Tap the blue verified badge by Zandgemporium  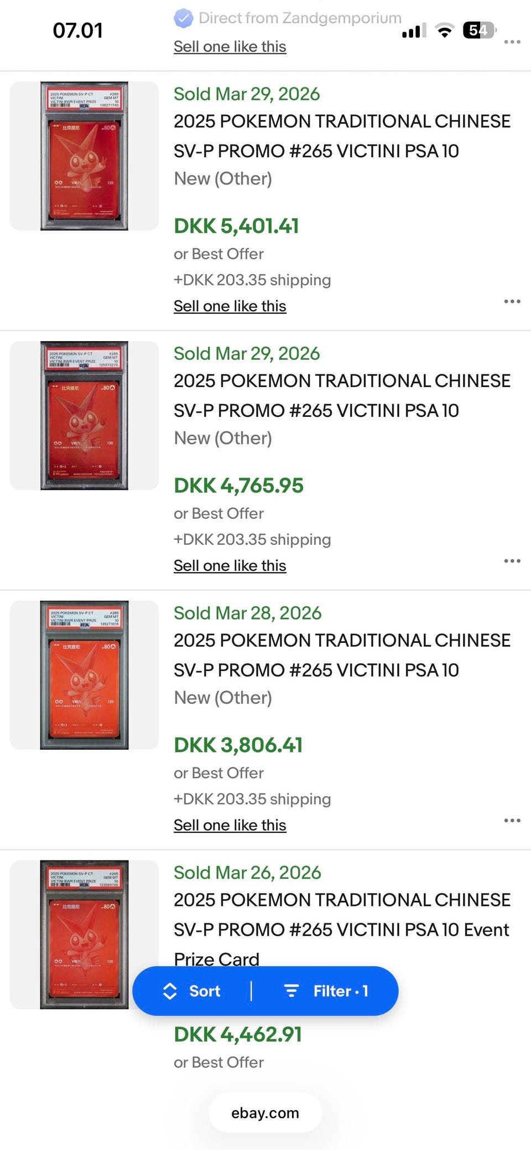click(x=183, y=18)
